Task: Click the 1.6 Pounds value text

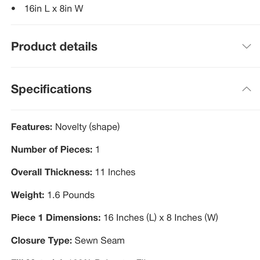Action: coord(71,195)
